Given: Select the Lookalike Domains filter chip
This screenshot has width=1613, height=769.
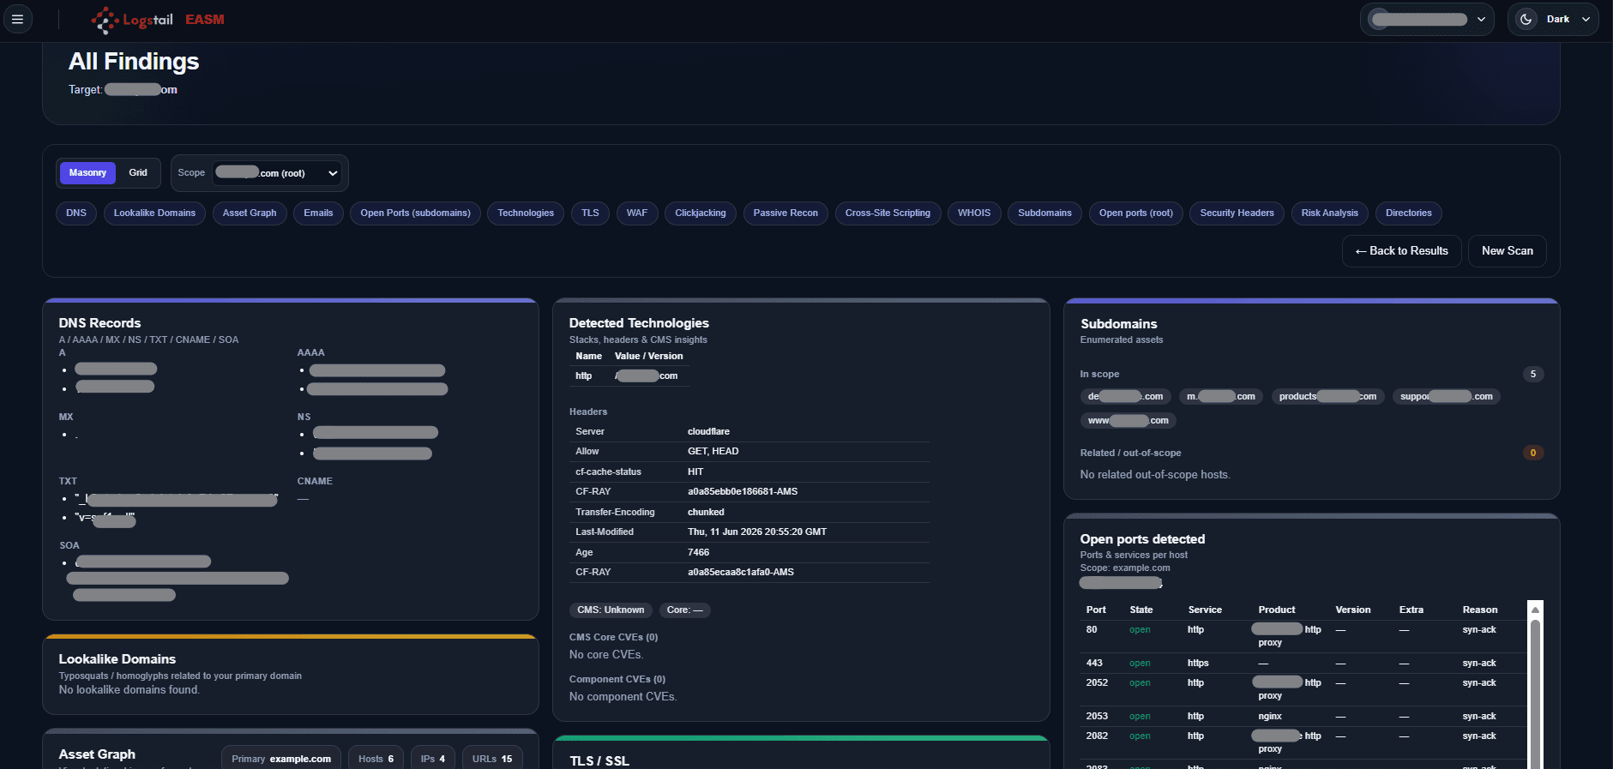Looking at the screenshot, I should (x=154, y=213).
